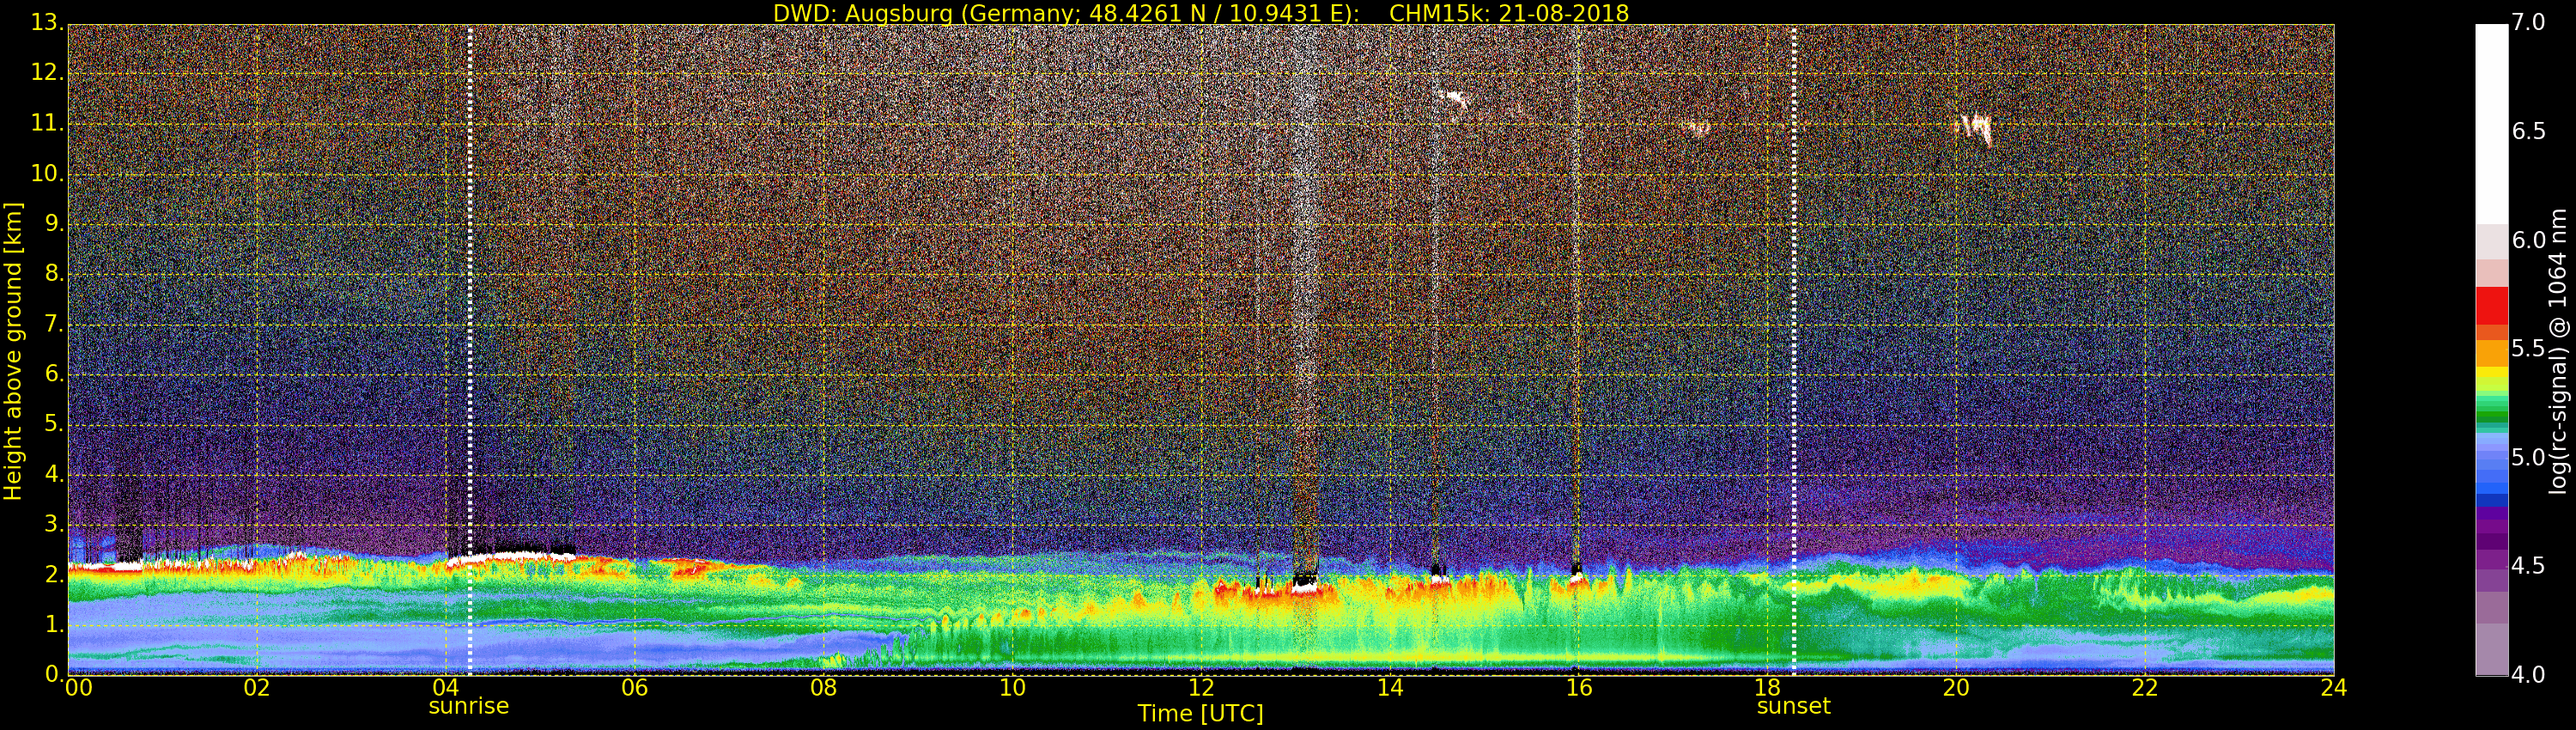Click time axis tick '10'
The width and height of the screenshot is (2576, 730).
click(x=1012, y=687)
